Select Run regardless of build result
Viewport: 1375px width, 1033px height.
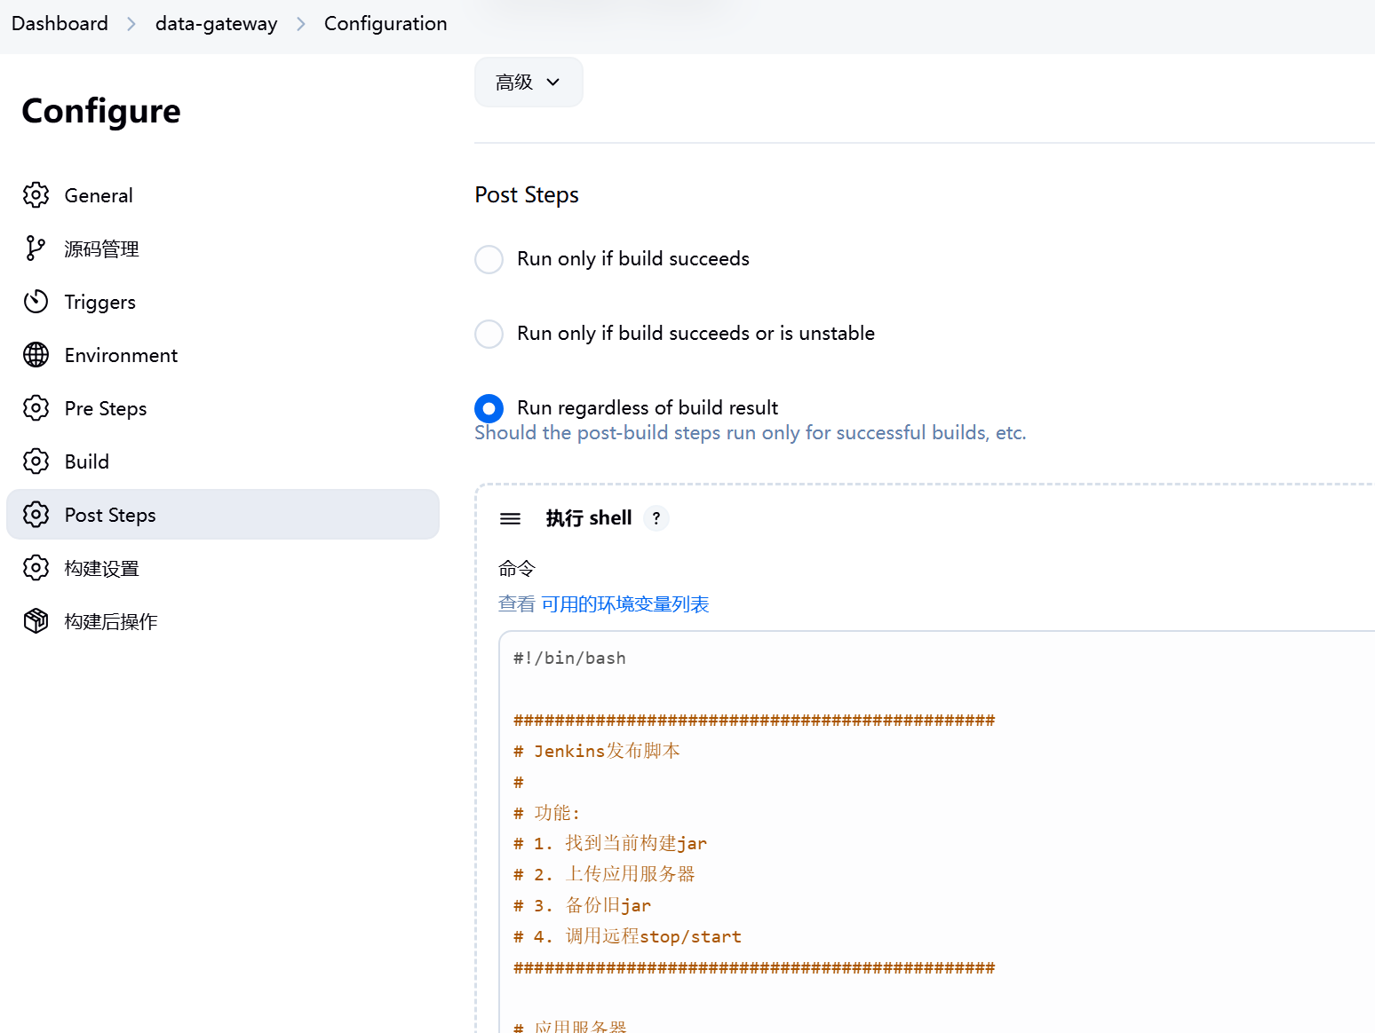click(489, 408)
